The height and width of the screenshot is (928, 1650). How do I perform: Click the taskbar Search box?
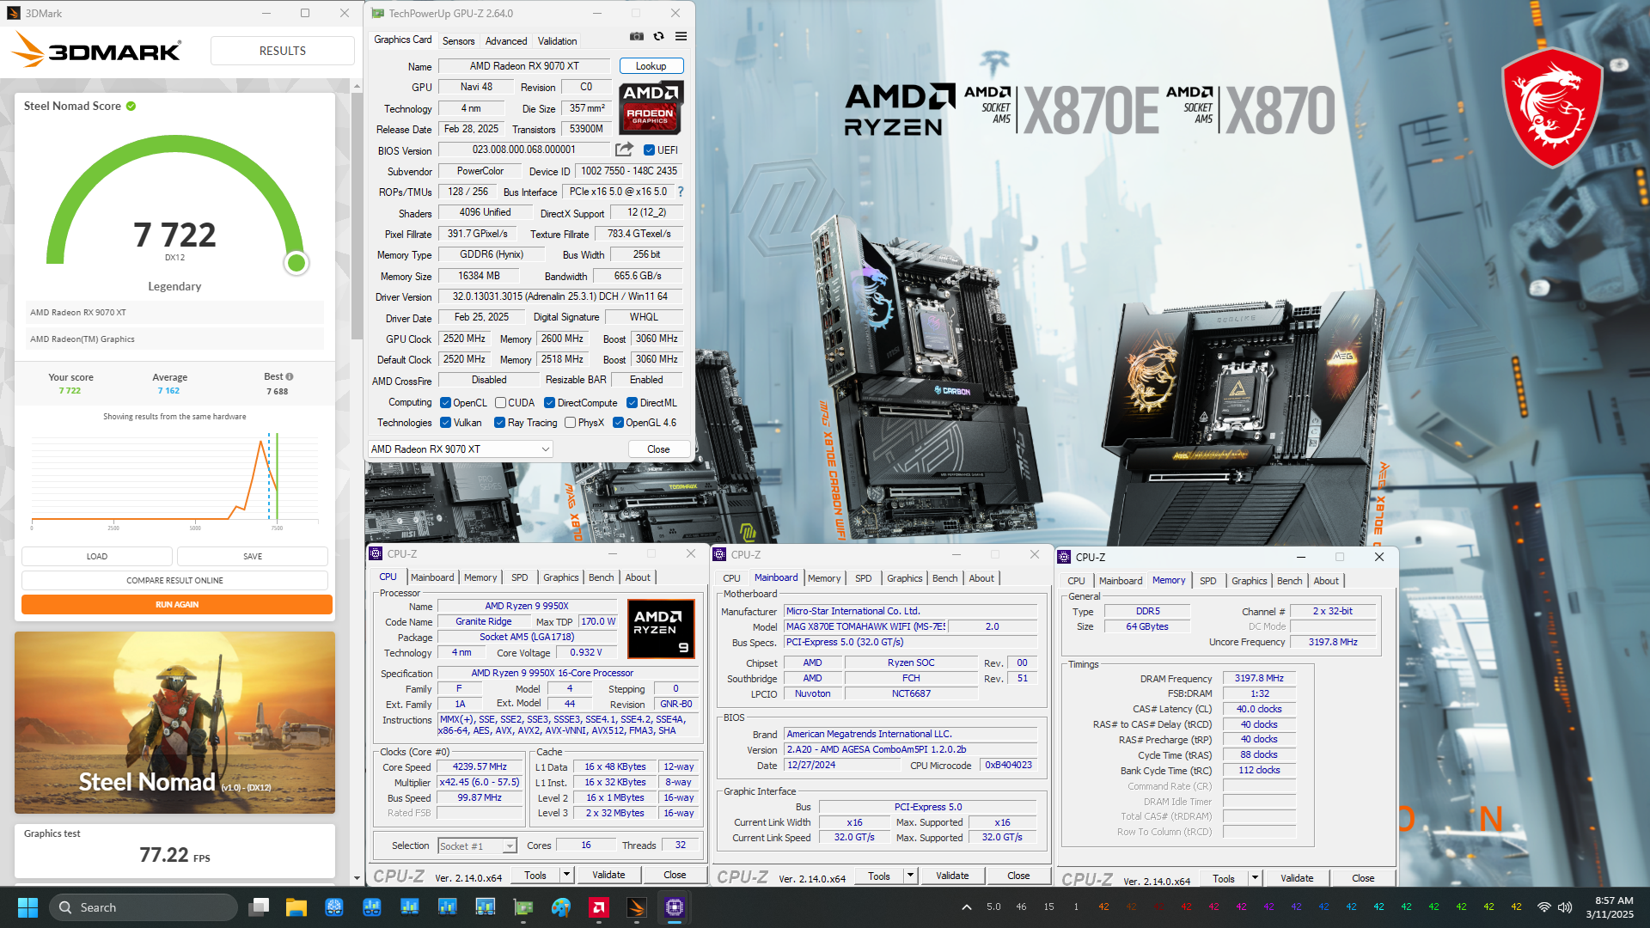[x=143, y=907]
